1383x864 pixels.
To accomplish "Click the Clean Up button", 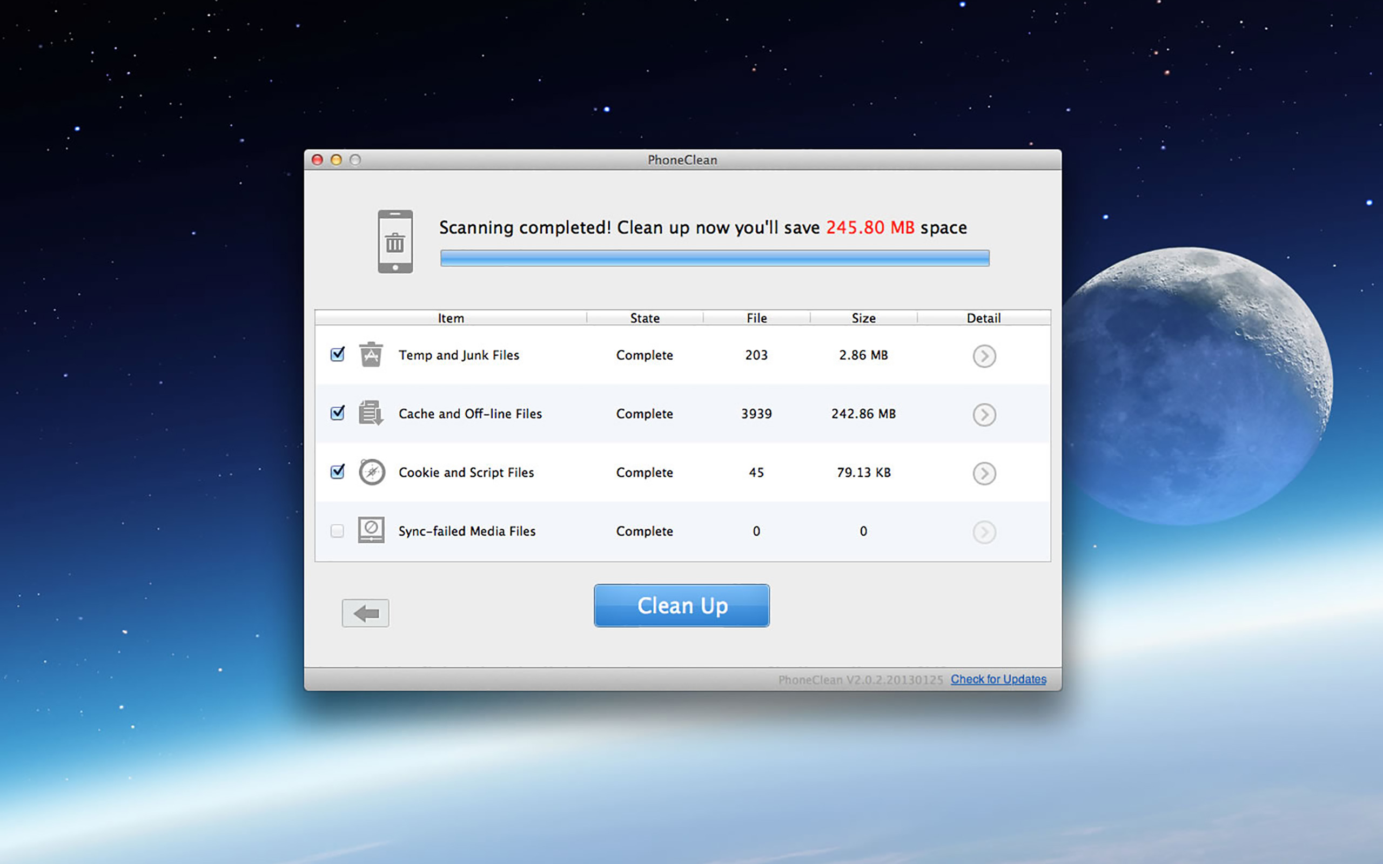I will tap(682, 606).
